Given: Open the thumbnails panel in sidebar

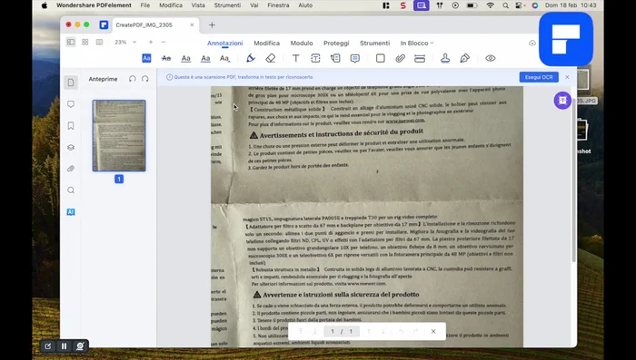Looking at the screenshot, I should (71, 83).
